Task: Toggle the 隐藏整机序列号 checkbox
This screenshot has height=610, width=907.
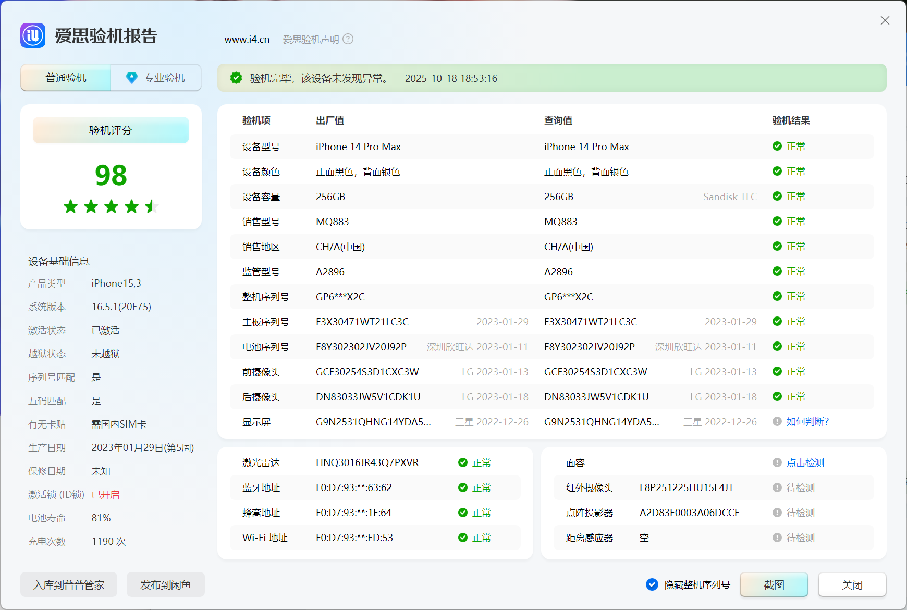Action: point(652,584)
